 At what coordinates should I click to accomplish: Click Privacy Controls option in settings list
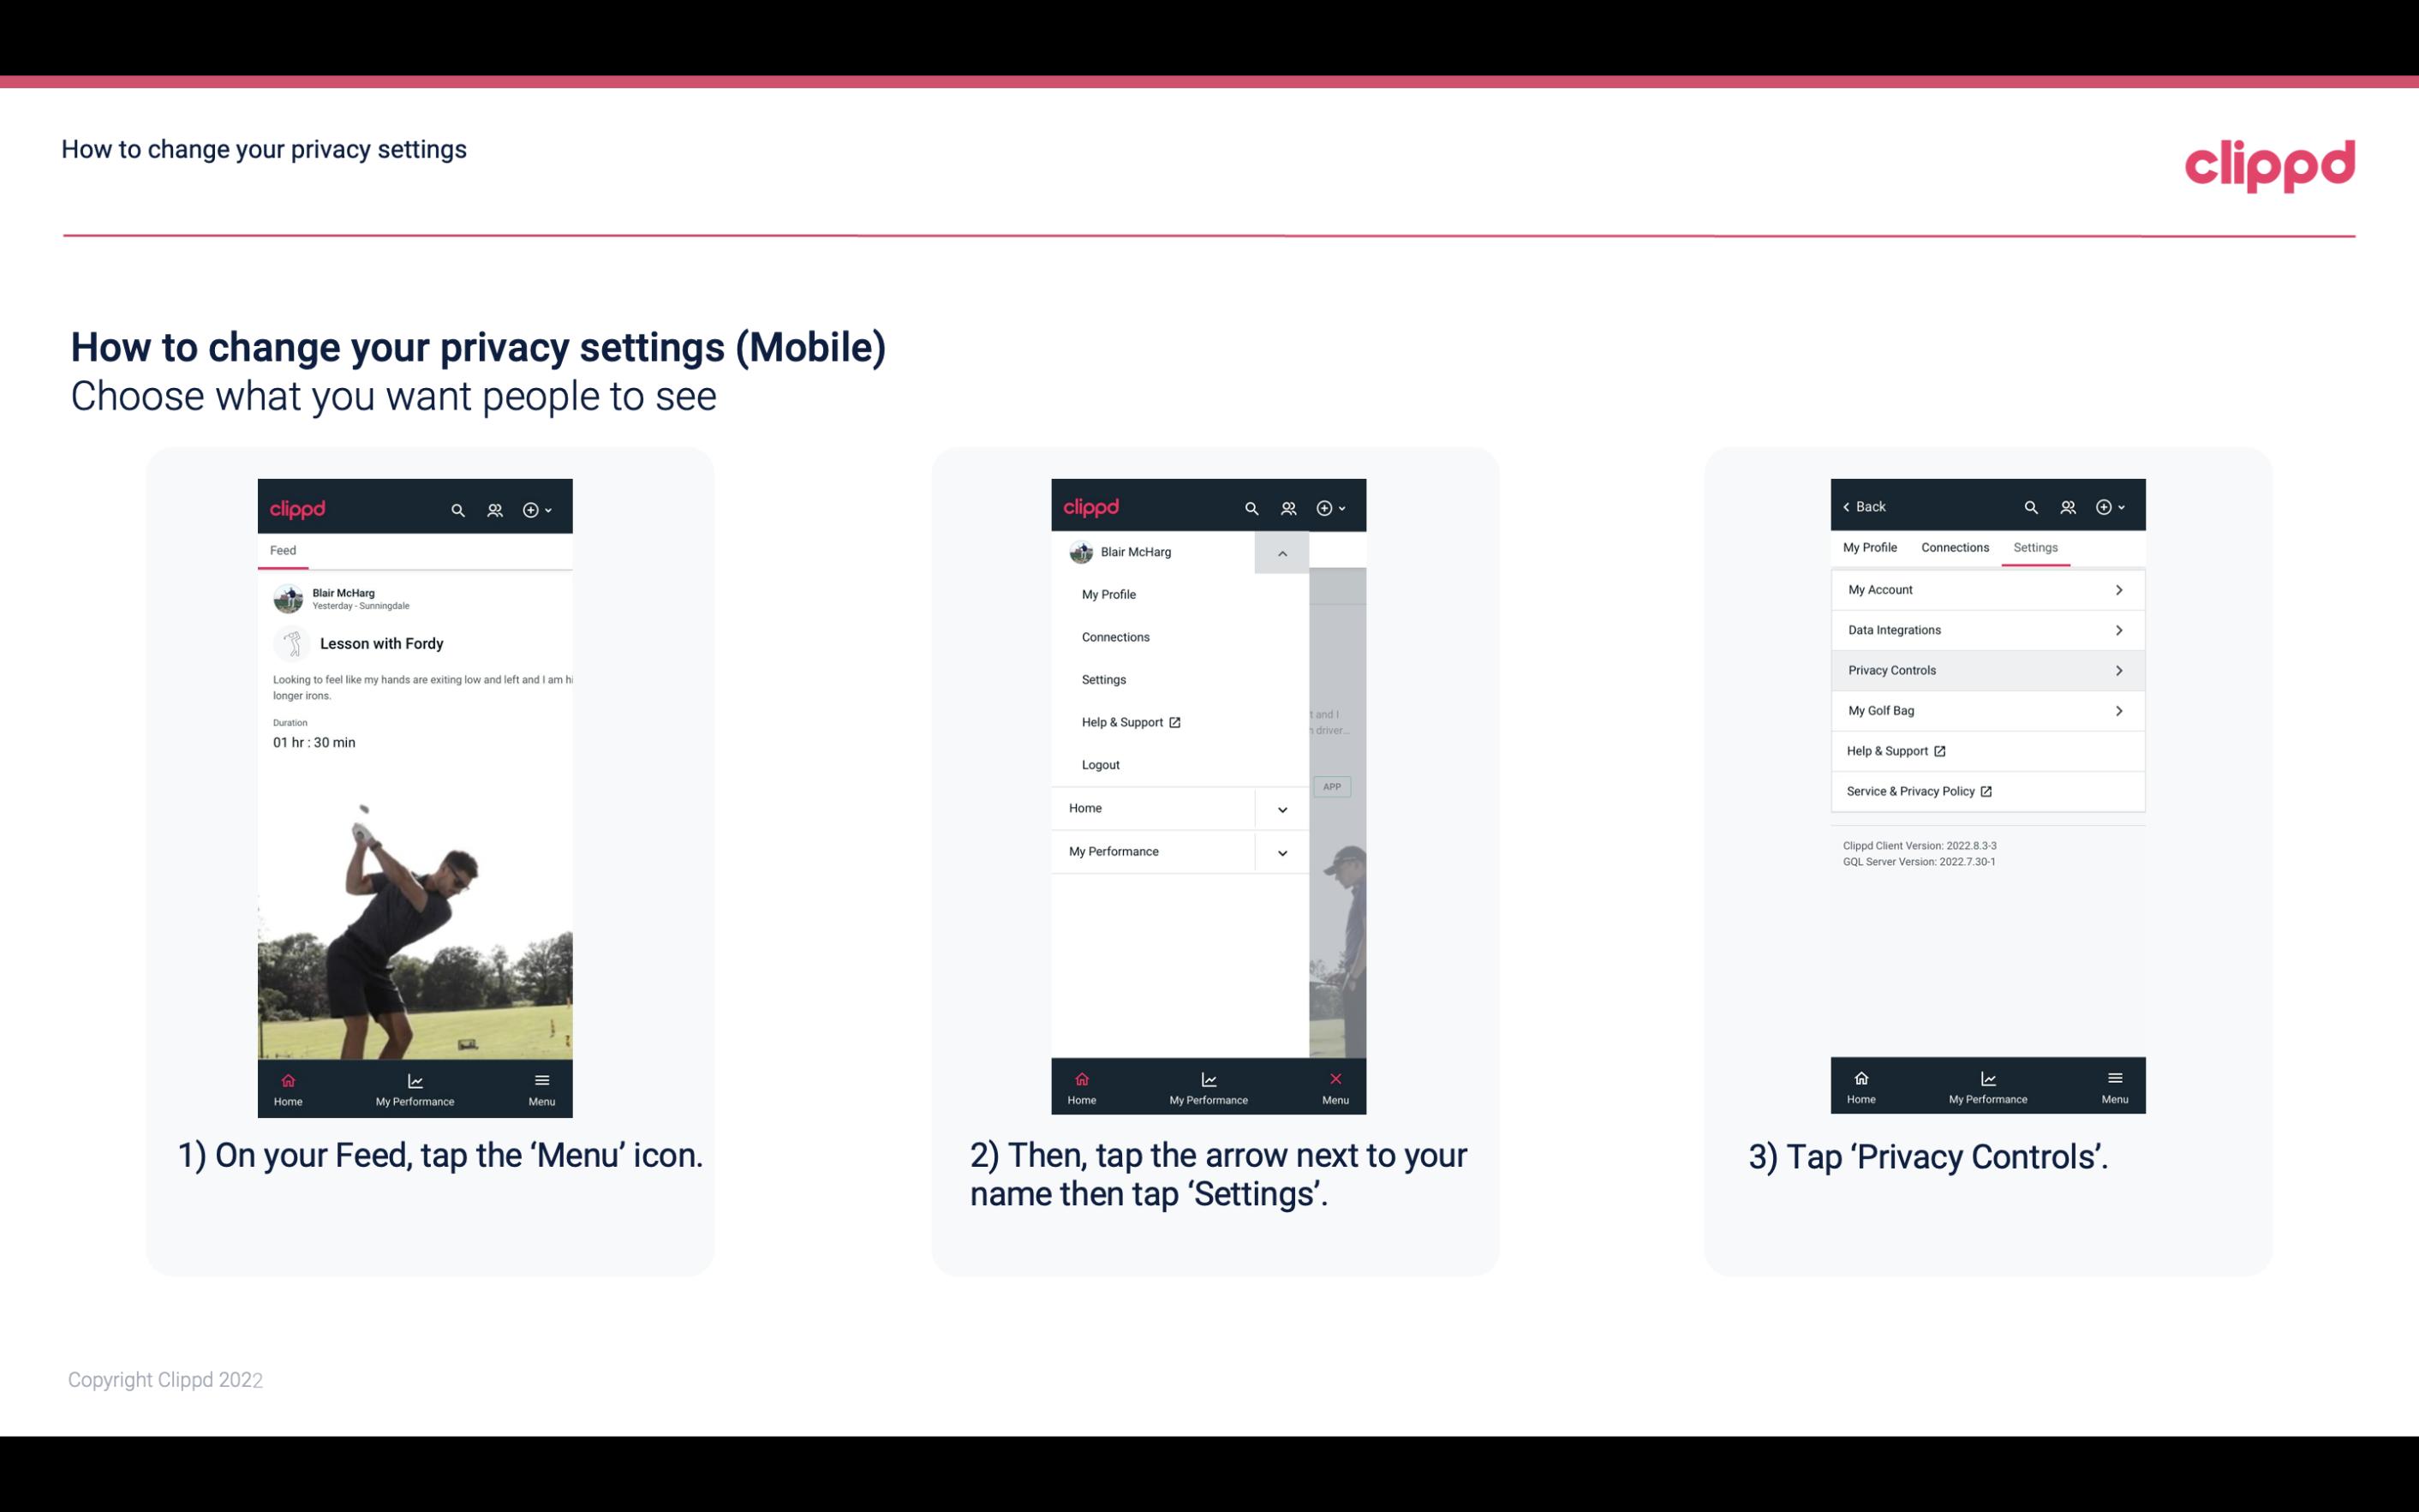[x=1986, y=669]
